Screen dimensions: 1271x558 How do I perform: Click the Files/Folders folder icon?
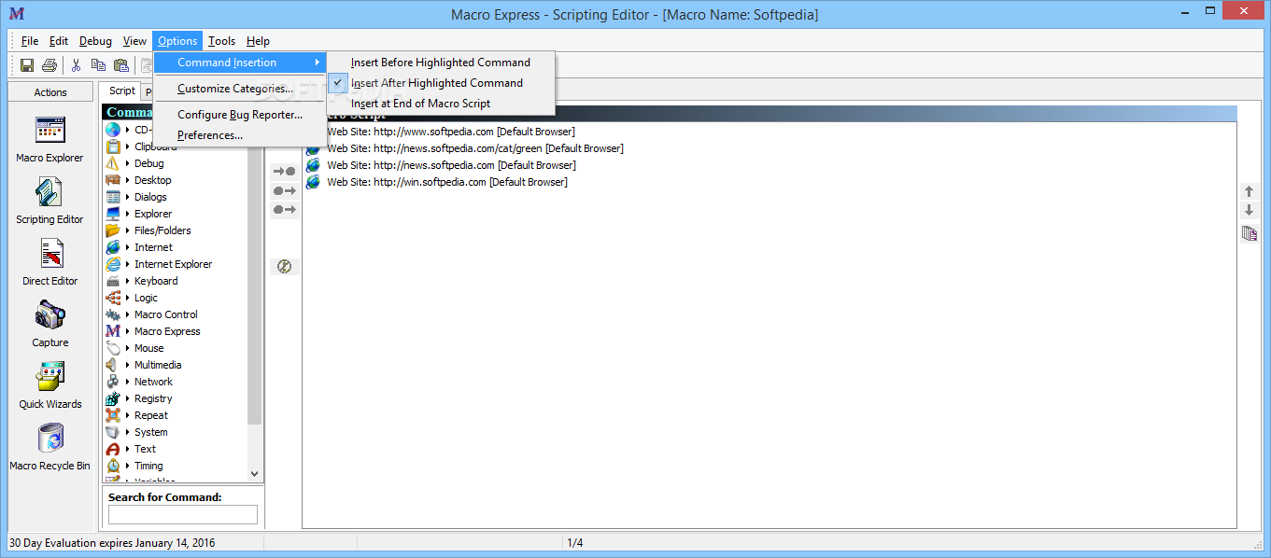(113, 230)
